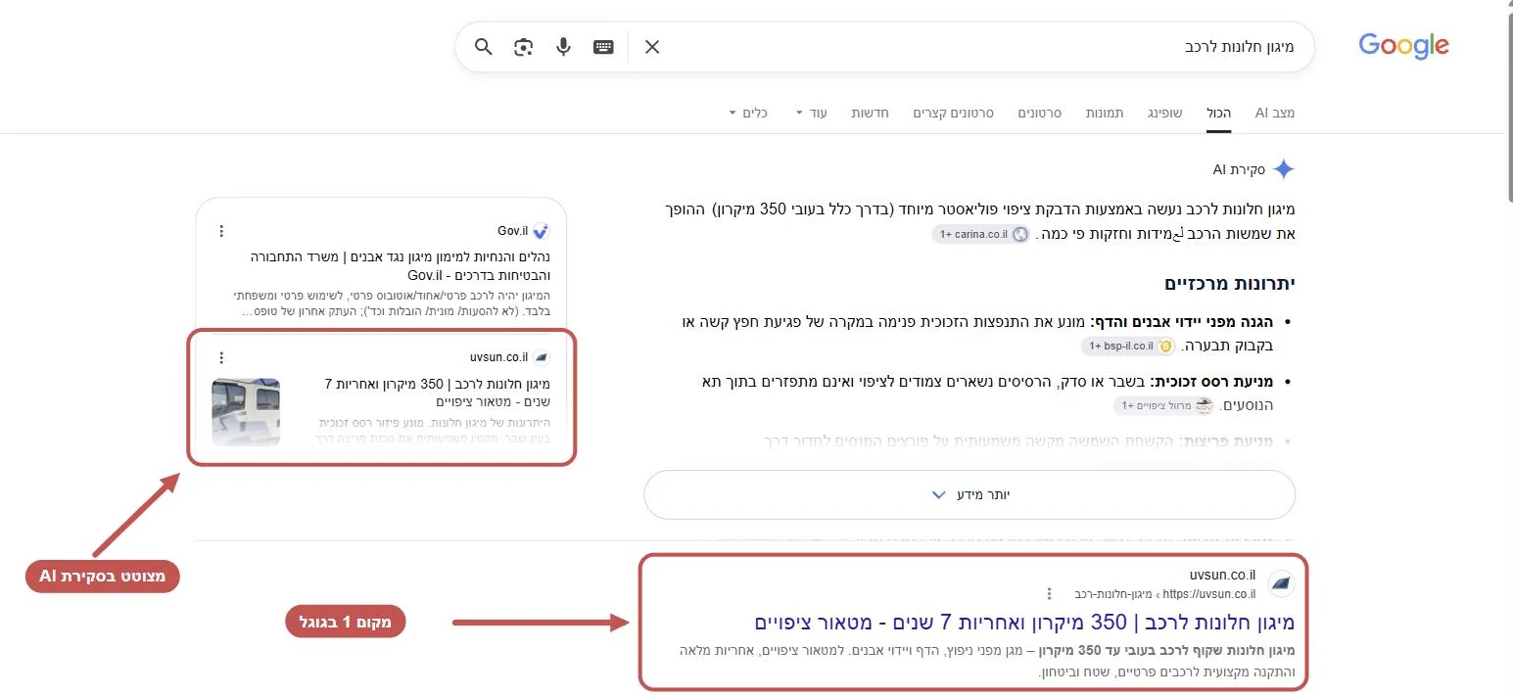Open image search via camera lens icon
The image size is (1513, 695).
point(524,46)
